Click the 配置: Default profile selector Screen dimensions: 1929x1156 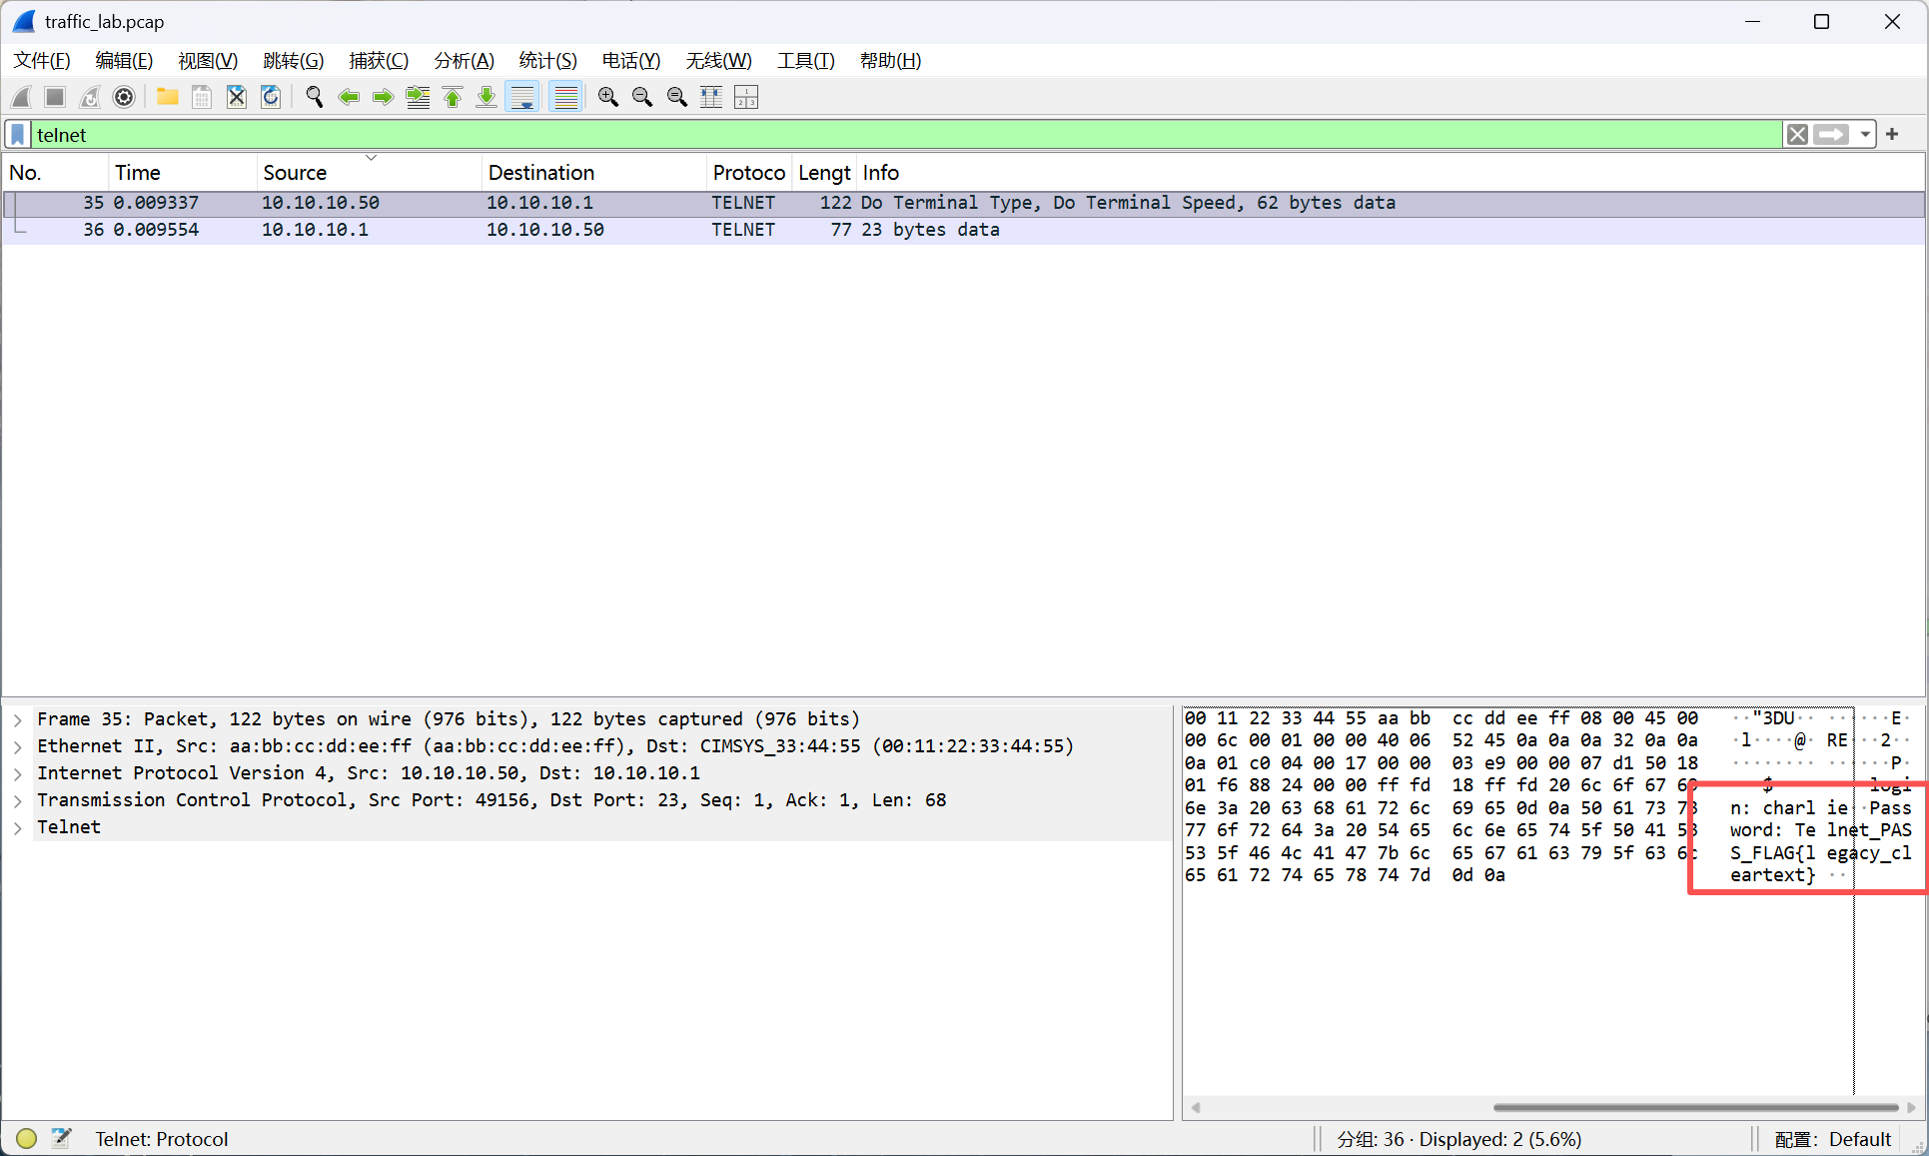tap(1832, 1139)
